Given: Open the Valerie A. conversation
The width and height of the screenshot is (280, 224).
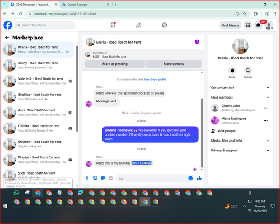Looking at the screenshot, I should point(38,81).
